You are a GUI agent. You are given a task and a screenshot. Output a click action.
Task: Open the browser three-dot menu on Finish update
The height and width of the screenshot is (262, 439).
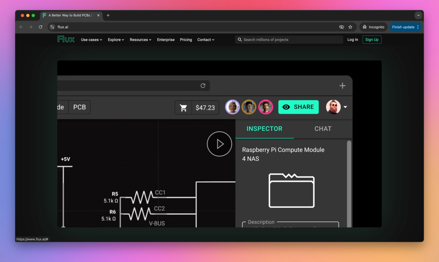tap(418, 27)
